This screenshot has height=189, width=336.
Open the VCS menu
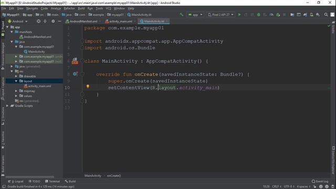(x=109, y=8)
